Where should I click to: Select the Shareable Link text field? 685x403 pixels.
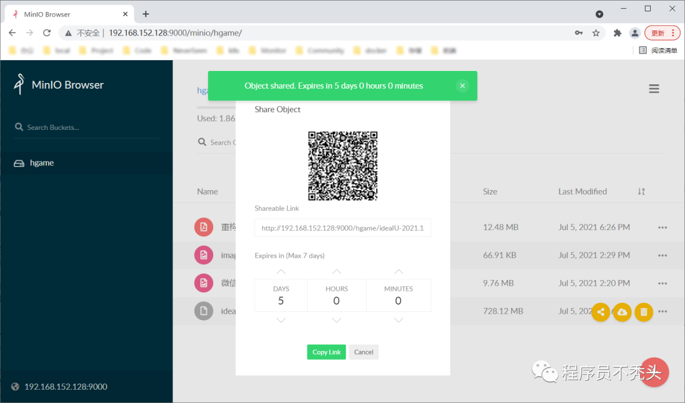tap(342, 228)
